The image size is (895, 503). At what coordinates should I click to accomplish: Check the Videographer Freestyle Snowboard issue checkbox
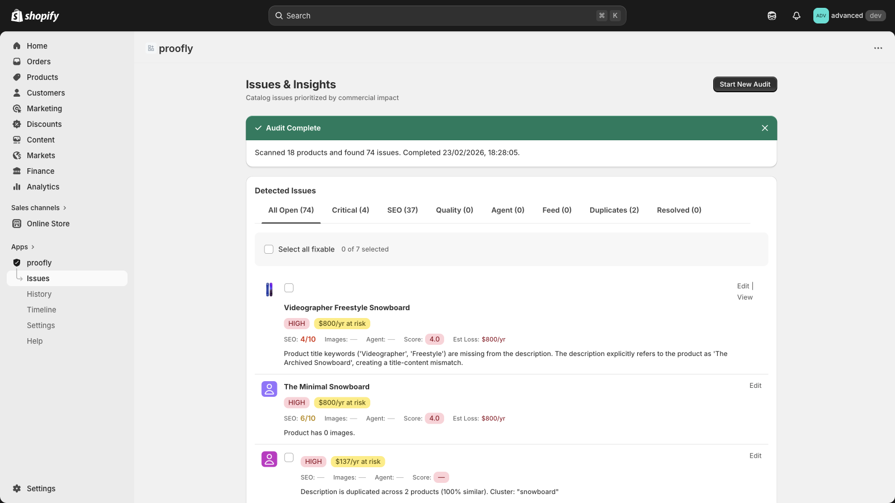(x=289, y=288)
